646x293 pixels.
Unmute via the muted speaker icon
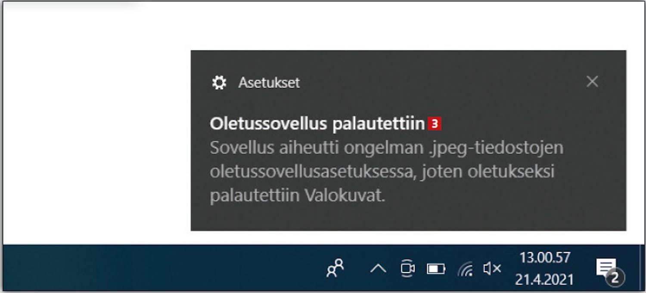coord(492,269)
